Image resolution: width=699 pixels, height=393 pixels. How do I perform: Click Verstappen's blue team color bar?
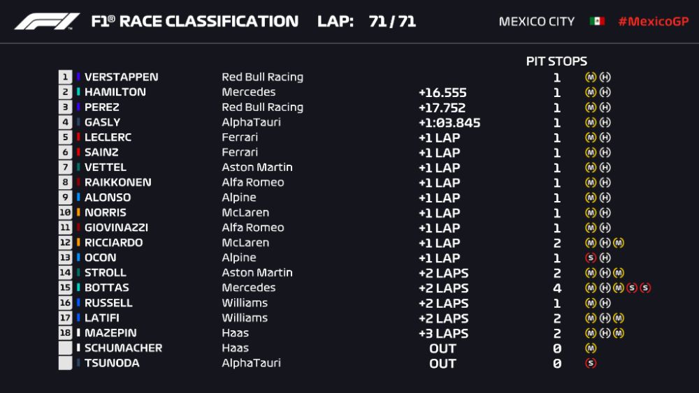(x=79, y=77)
